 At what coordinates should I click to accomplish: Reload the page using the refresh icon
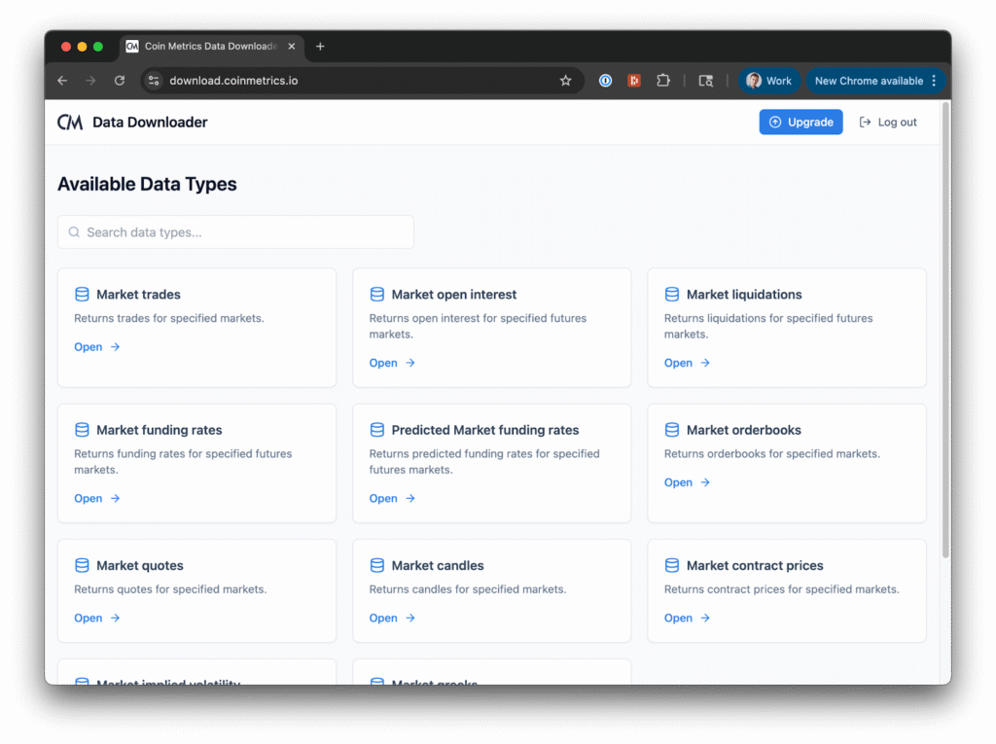pos(120,81)
